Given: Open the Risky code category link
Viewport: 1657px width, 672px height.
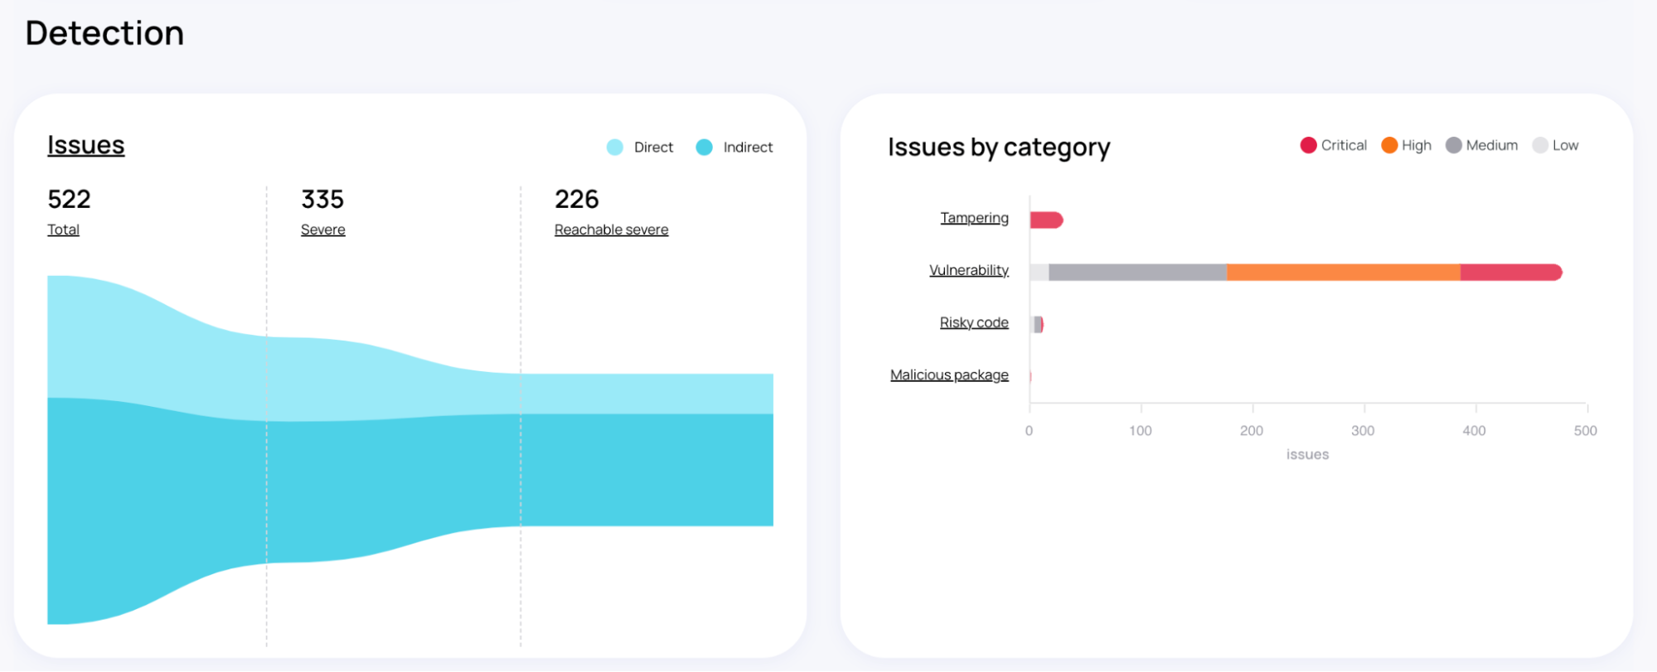Looking at the screenshot, I should point(974,322).
